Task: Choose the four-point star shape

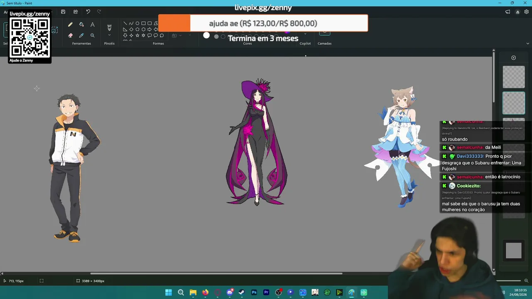Action: tap(131, 36)
